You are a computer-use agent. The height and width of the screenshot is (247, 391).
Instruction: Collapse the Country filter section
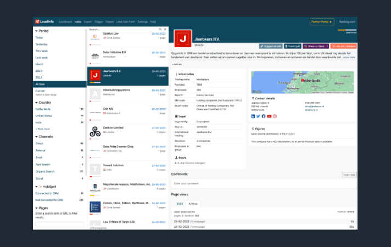[x=36, y=103]
